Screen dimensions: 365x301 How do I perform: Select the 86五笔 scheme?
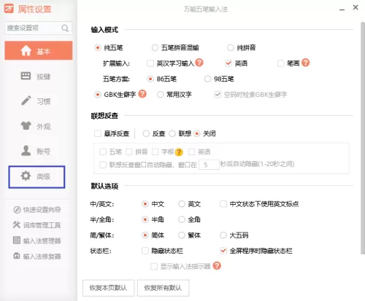(x=150, y=79)
